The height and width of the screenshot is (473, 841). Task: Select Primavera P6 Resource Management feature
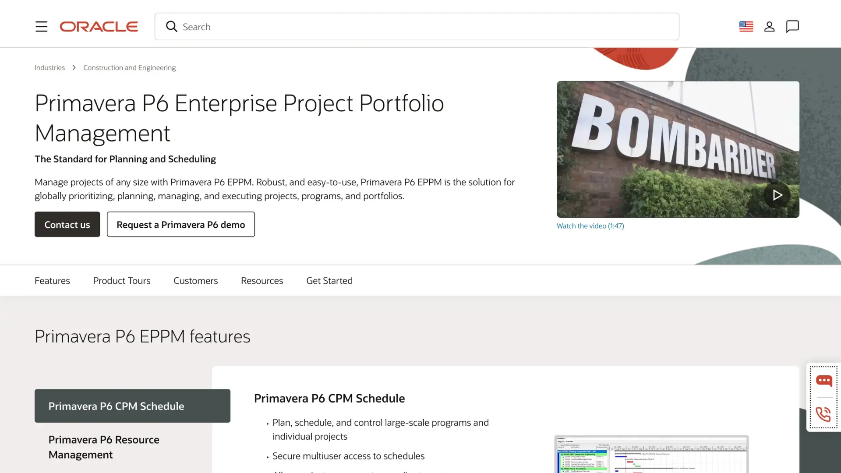click(x=104, y=447)
